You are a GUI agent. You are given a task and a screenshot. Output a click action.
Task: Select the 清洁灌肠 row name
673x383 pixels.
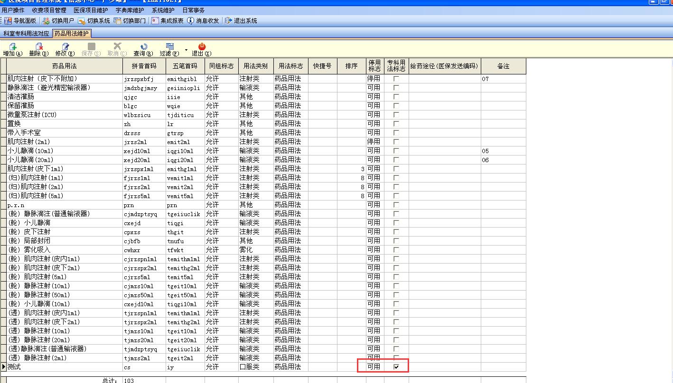[20, 97]
